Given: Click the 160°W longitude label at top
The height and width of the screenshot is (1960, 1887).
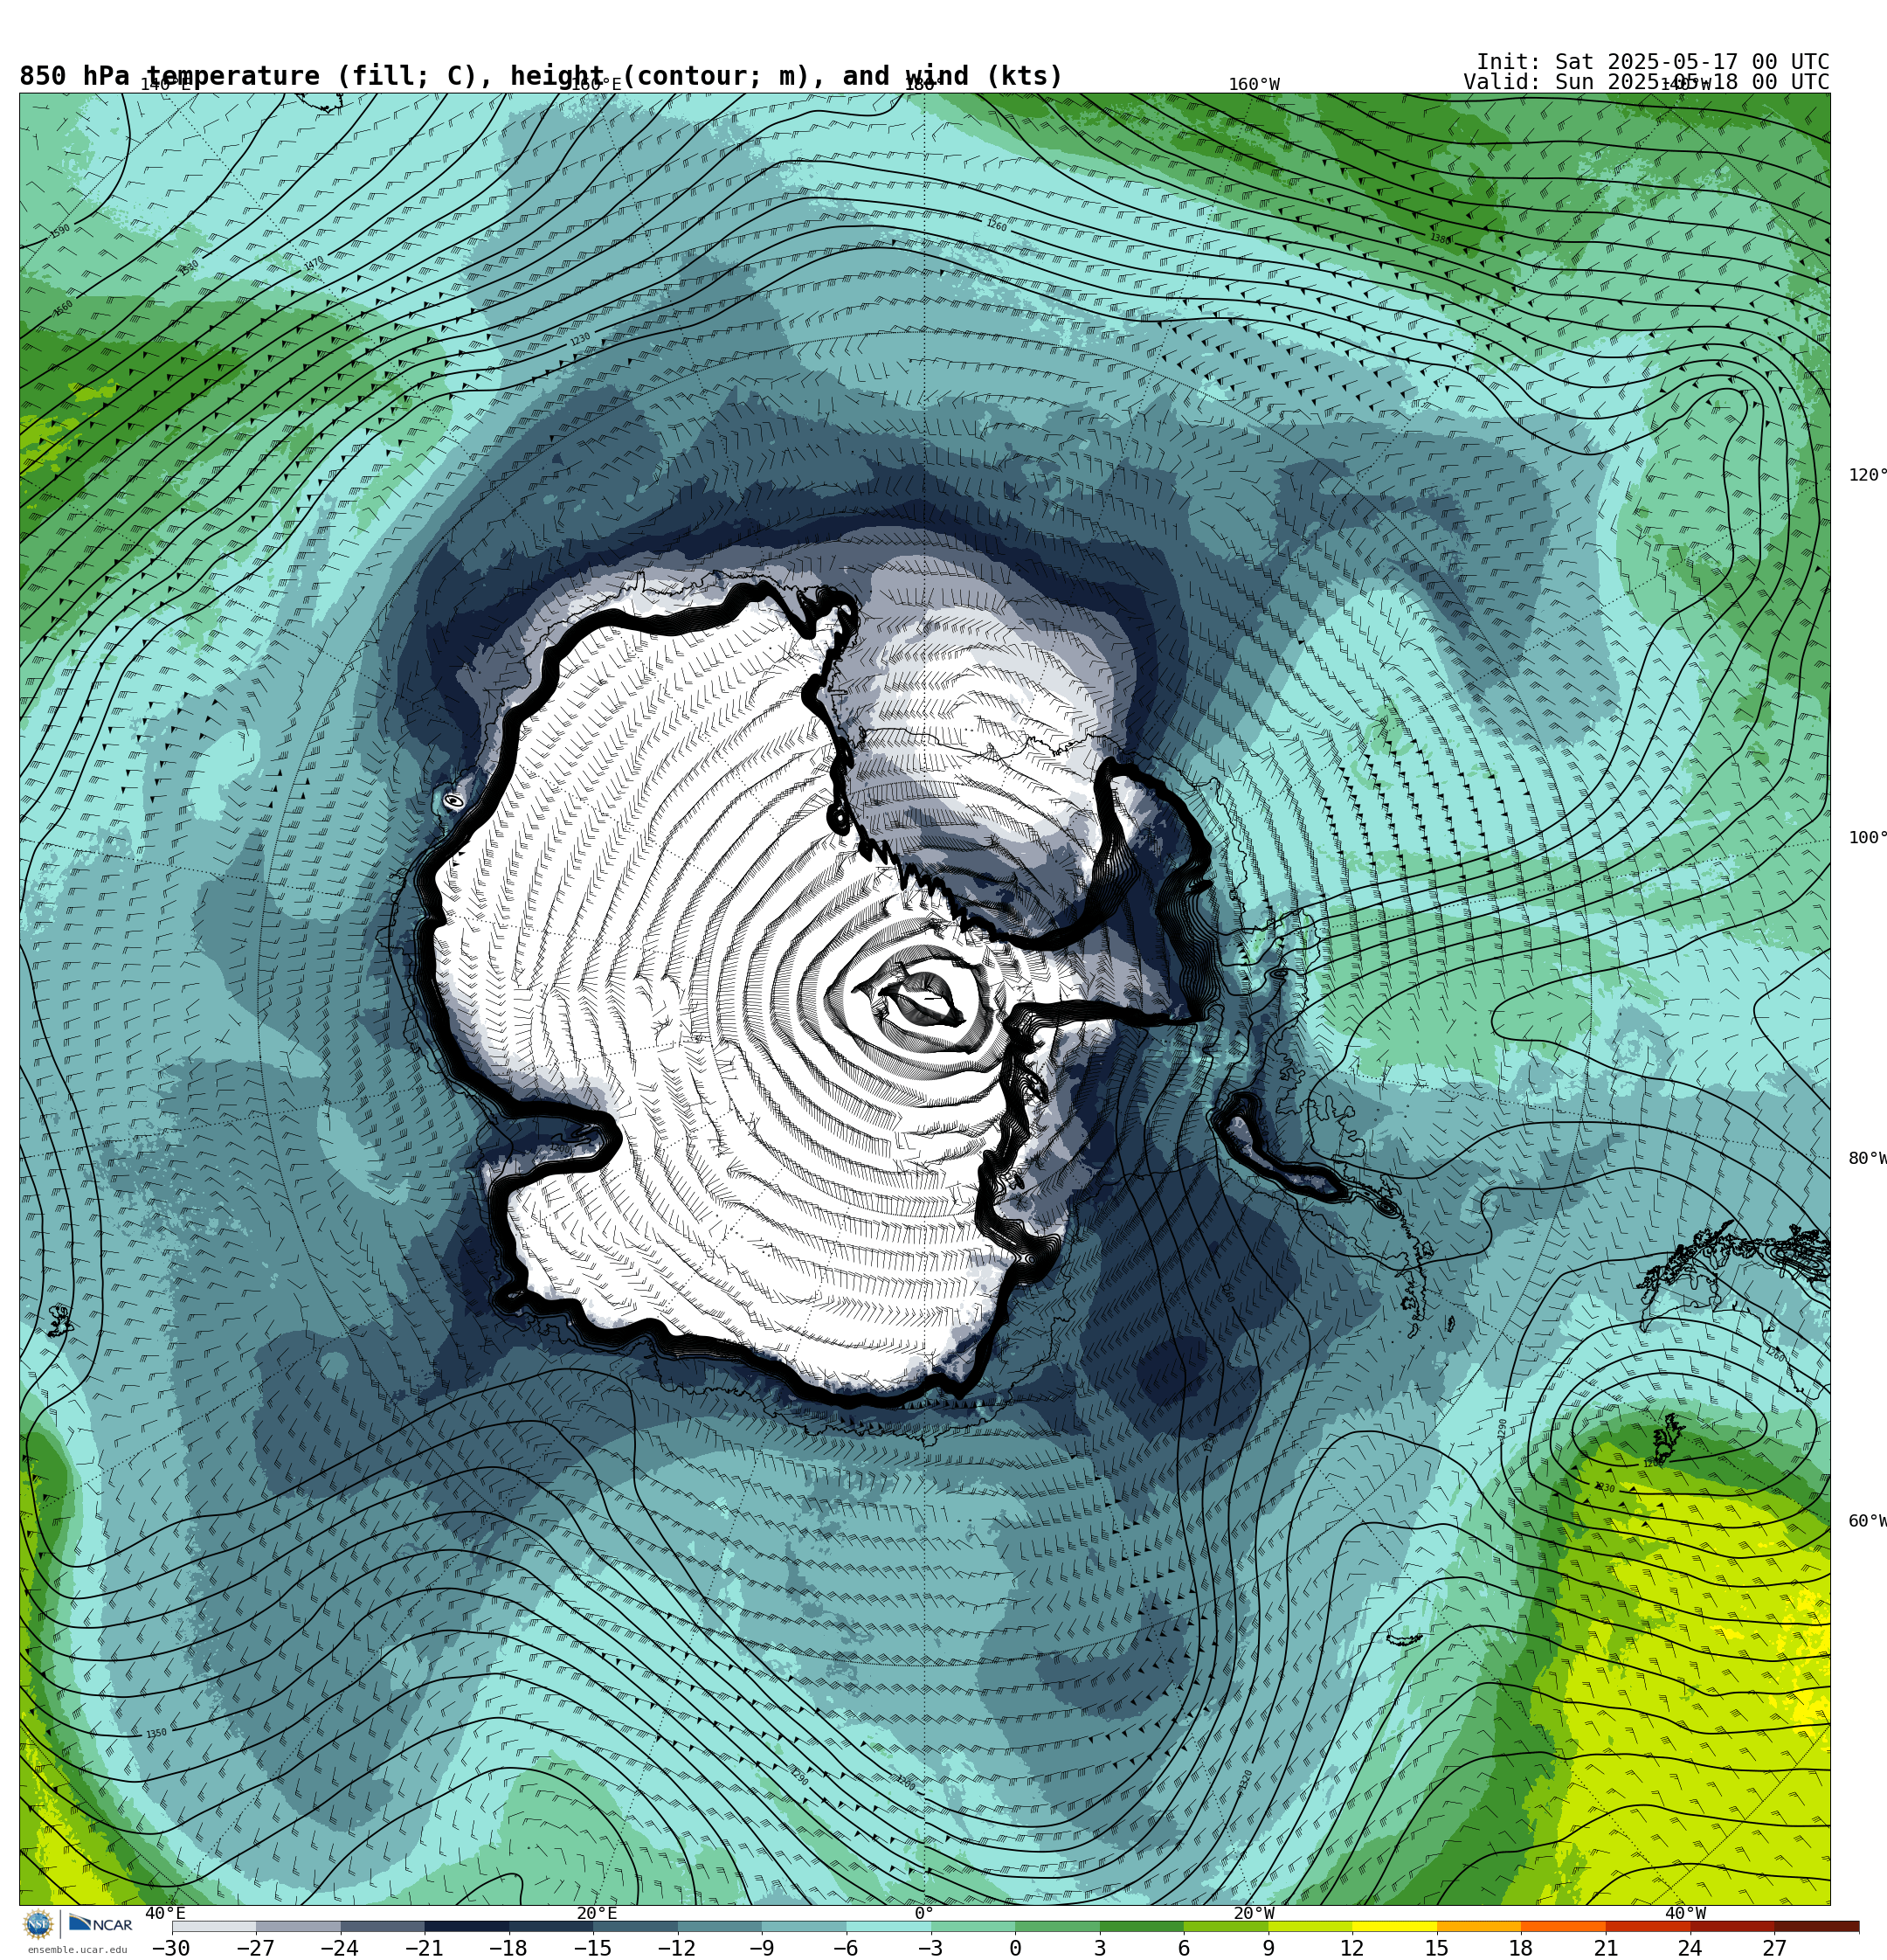Looking at the screenshot, I should click(1254, 84).
